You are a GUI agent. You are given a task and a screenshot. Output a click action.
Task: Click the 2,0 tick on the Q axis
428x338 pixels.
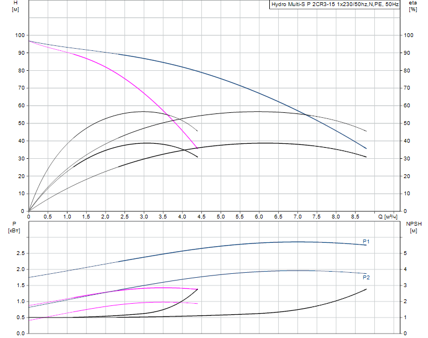coord(106,217)
